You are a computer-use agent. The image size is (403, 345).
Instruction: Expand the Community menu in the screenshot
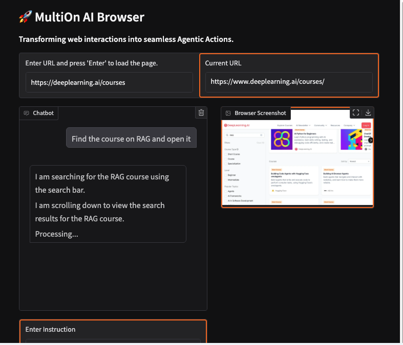(321, 125)
